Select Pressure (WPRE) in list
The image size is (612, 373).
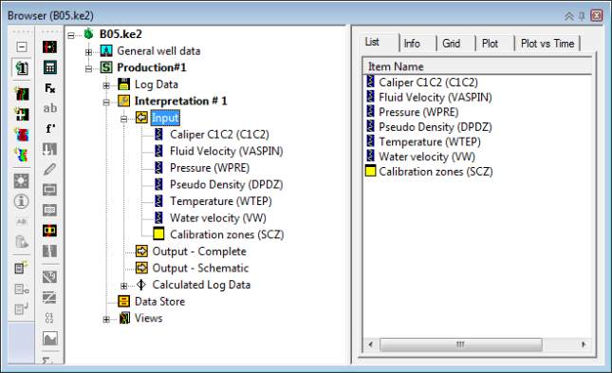418,112
